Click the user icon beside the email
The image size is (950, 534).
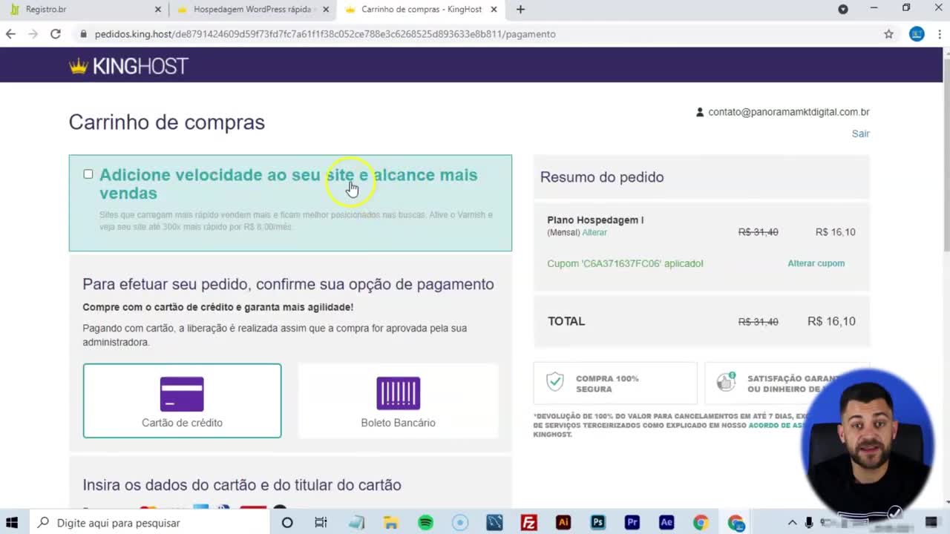[x=699, y=112]
